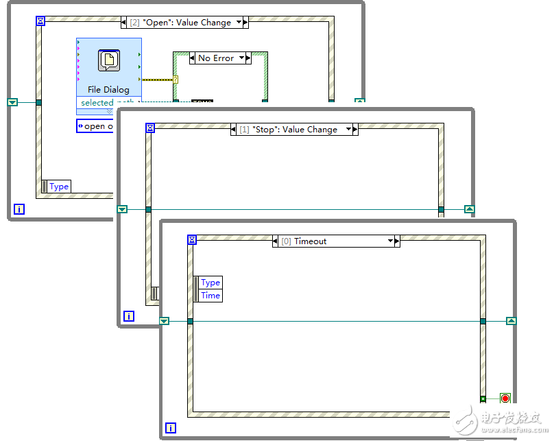554x441 pixels.
Task: Open the "Open": Value Change event case dropdown
Action: click(x=239, y=22)
